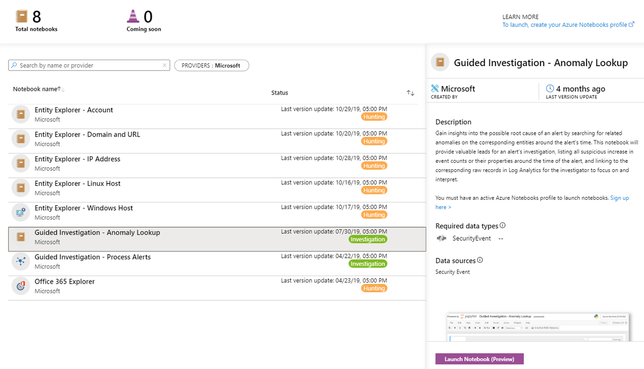
Task: Click Hunting tag on Office 365 Explorer
Action: 374,288
